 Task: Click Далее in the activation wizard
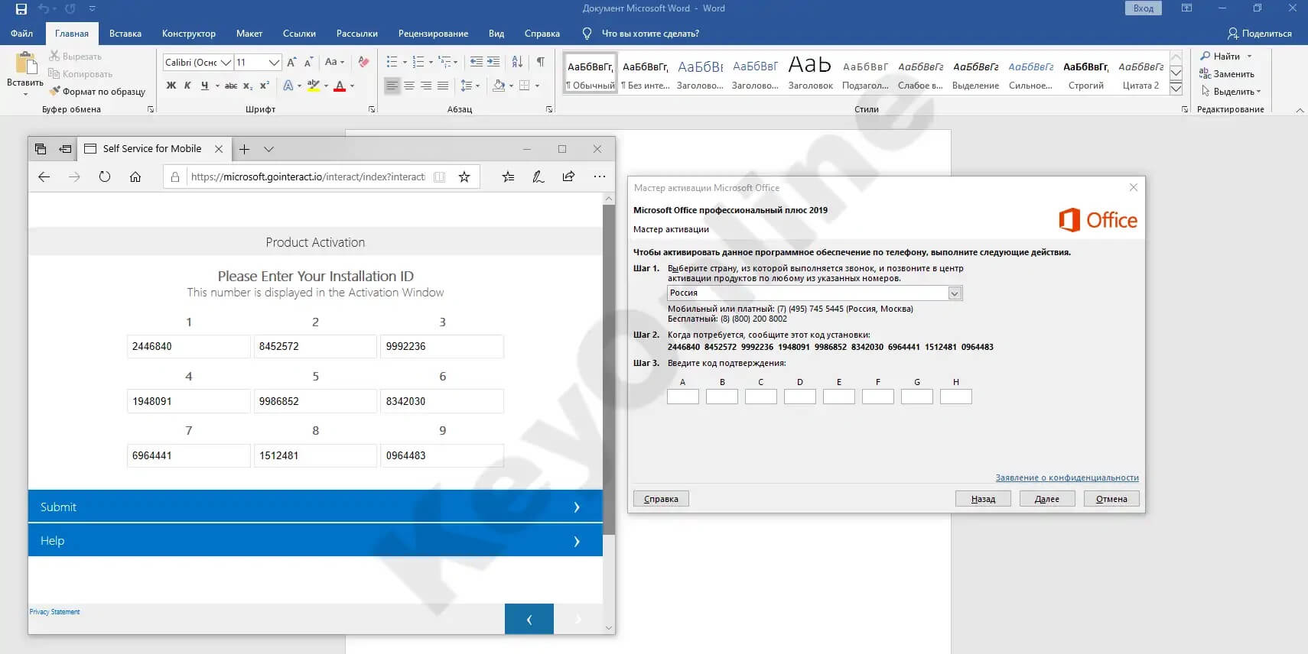[1047, 499]
